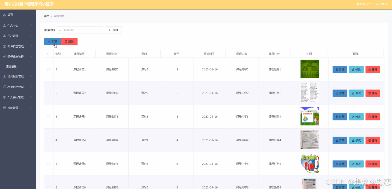392x189 pixels.
Task: Click the 查询 search button
Action: pyautogui.click(x=113, y=30)
